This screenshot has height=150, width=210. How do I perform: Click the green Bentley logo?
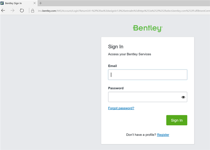(x=148, y=28)
